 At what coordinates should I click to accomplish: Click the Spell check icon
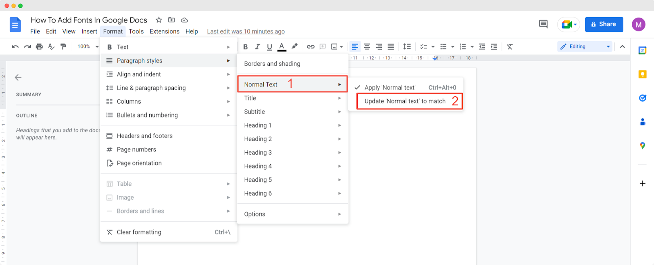[x=51, y=47]
